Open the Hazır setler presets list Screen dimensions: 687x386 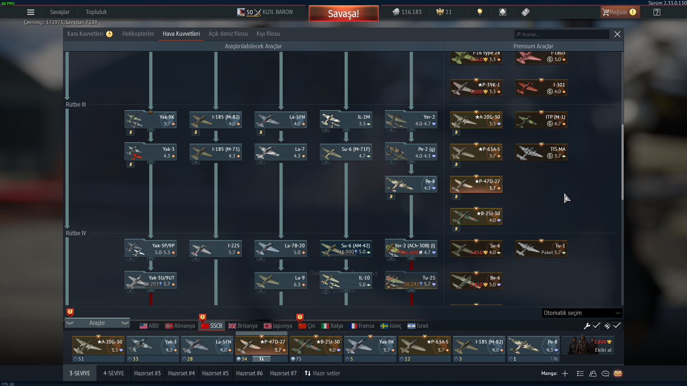coord(322,373)
